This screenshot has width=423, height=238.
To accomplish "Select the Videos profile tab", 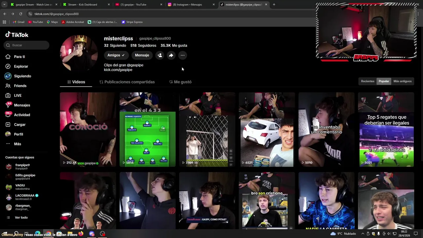I will (x=76, y=82).
